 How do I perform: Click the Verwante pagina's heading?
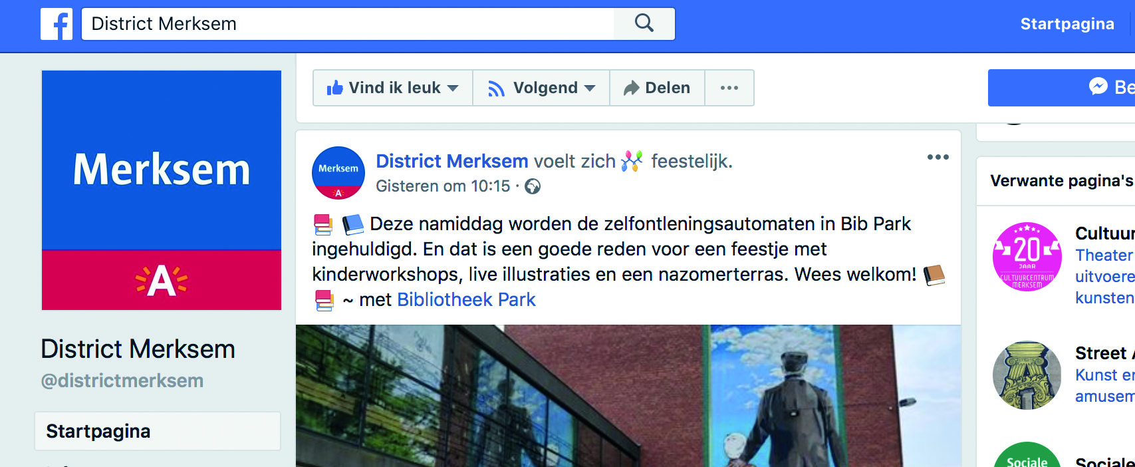pyautogui.click(x=1061, y=181)
